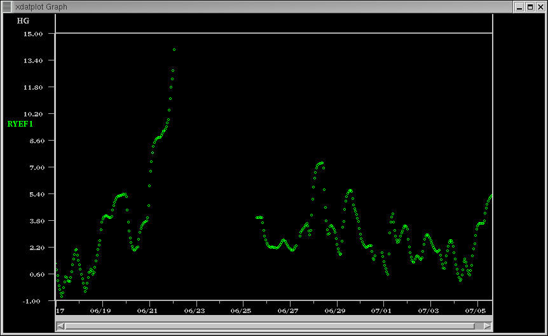Click the horizontal scrollbar left arrow

[x=60, y=326]
